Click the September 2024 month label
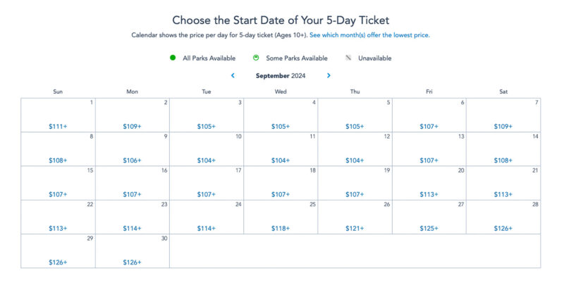 (281, 76)
